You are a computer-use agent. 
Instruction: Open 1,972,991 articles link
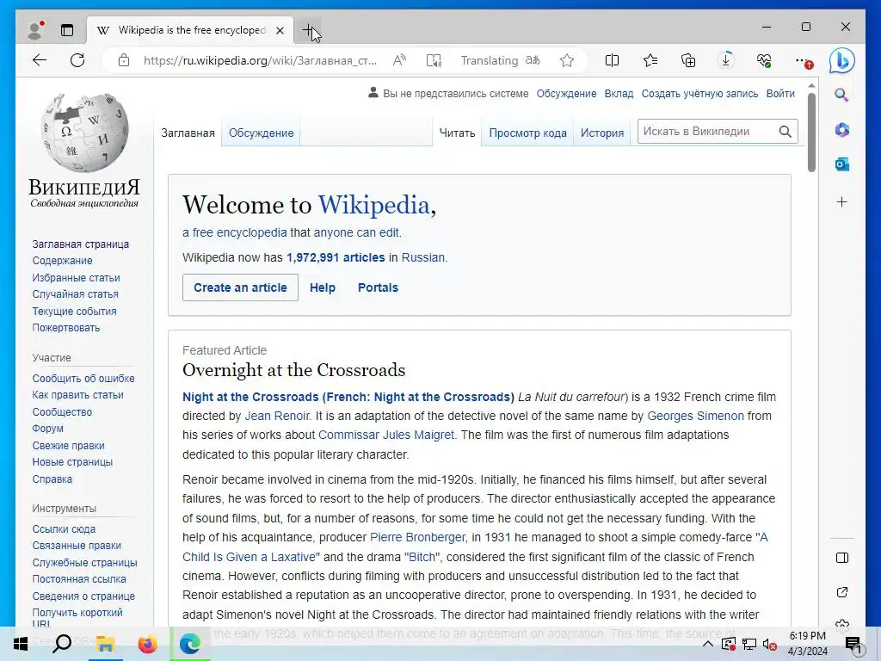coord(336,257)
